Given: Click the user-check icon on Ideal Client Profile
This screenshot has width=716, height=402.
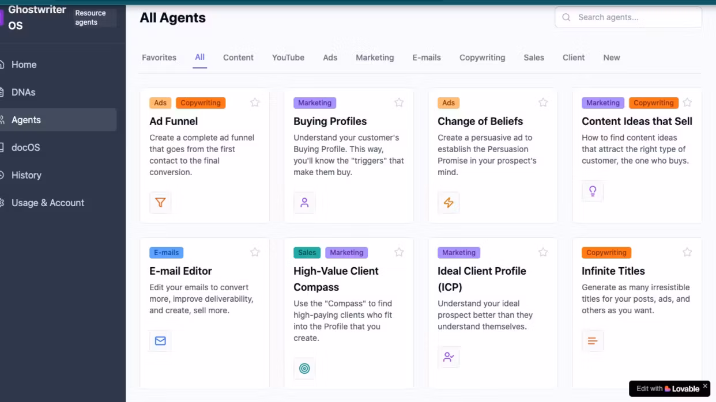Looking at the screenshot, I should (449, 357).
